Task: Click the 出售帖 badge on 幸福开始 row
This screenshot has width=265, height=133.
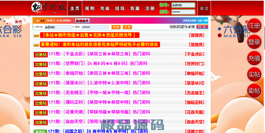Action: 41,74
